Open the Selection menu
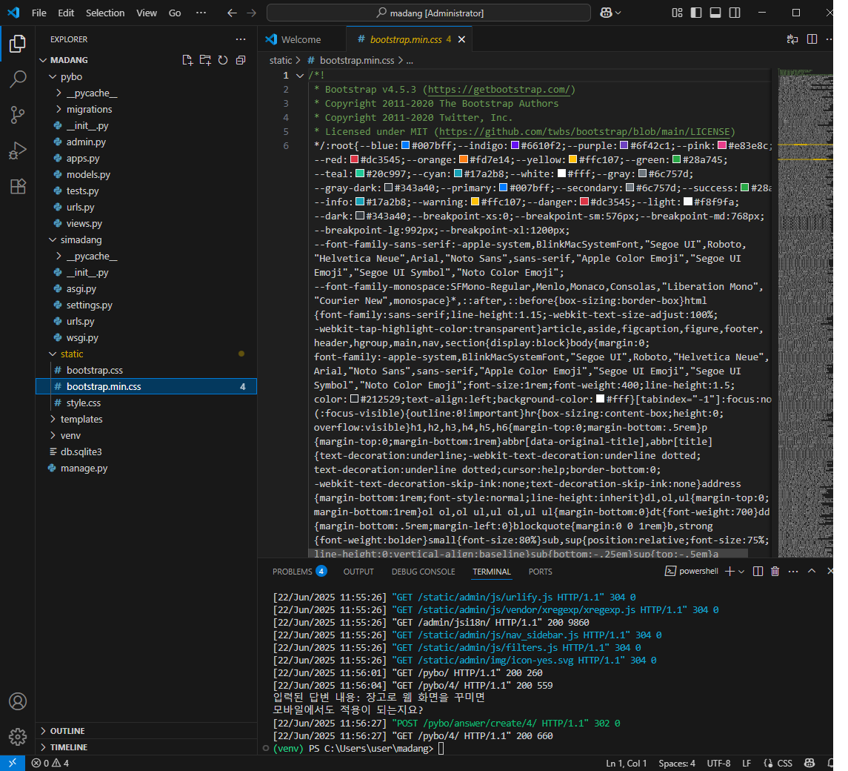 tap(105, 13)
